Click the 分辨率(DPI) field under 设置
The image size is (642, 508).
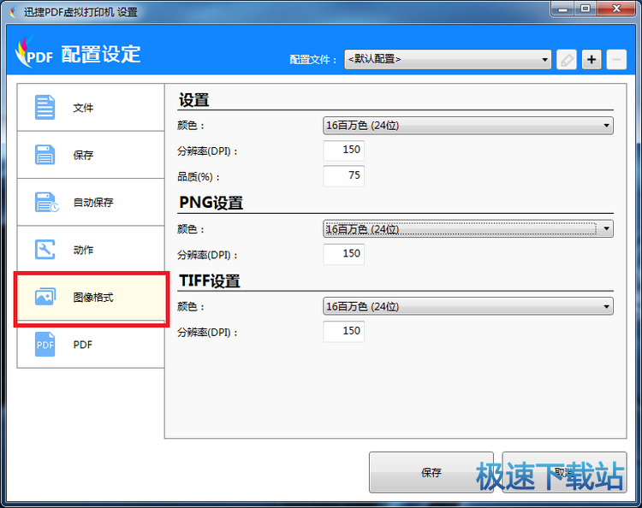[x=343, y=151]
